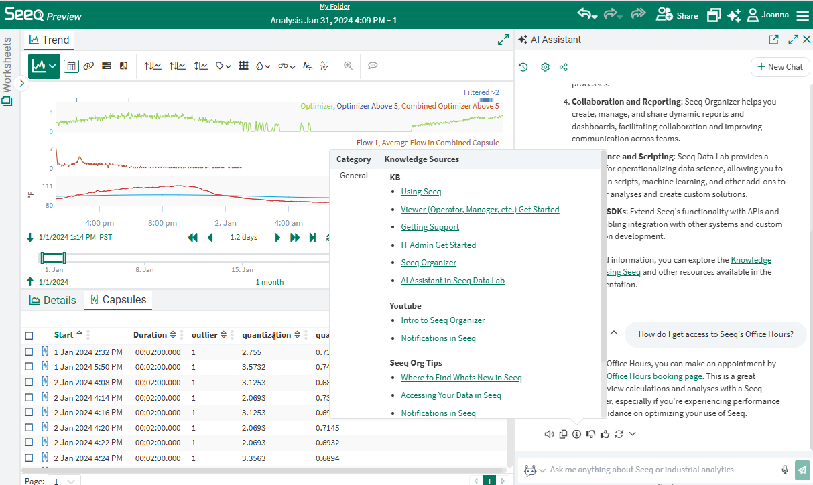Viewport: 813px width, 485px height.
Task: Open AI Assistant settings gear
Action: (x=545, y=67)
